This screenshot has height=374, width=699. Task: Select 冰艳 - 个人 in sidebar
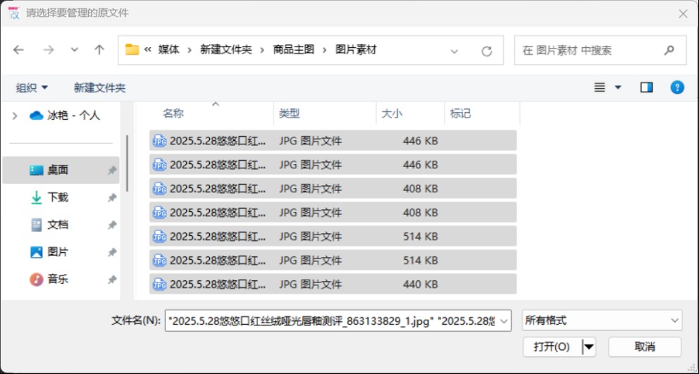pos(65,116)
